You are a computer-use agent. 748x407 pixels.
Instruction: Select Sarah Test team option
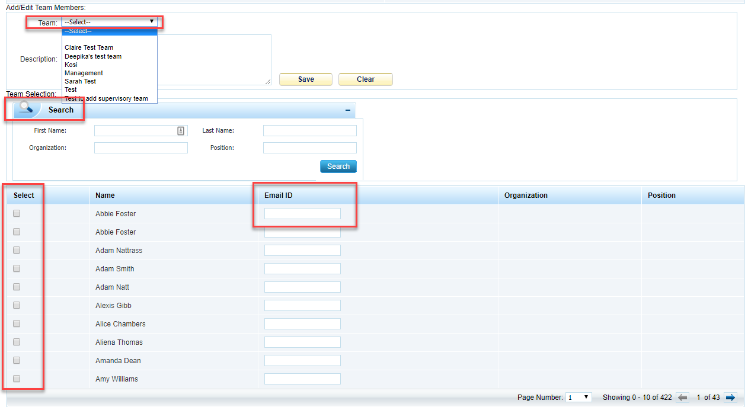click(80, 81)
